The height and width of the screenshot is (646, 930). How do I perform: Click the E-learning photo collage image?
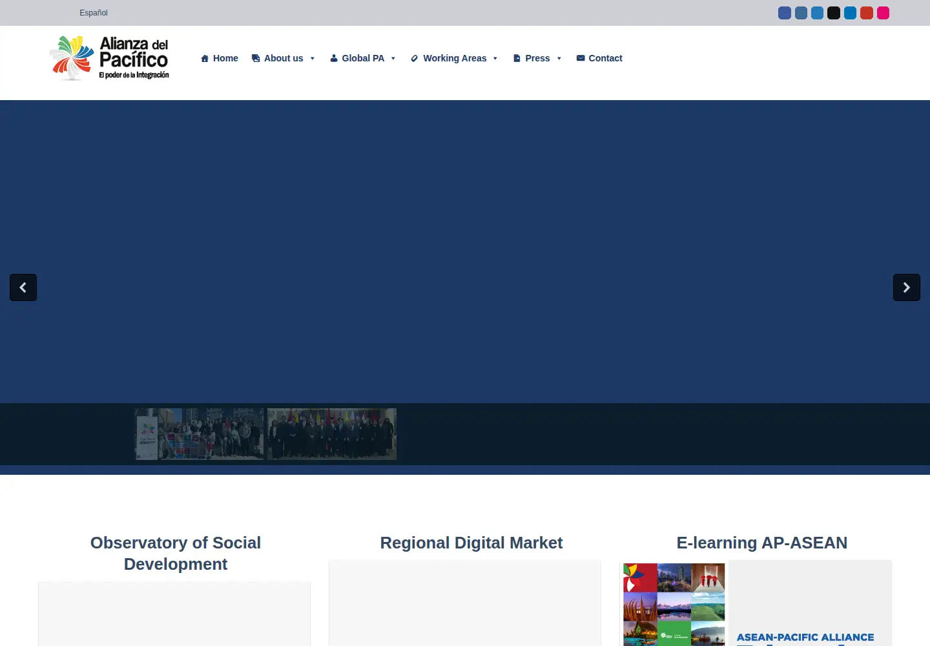[x=674, y=604]
